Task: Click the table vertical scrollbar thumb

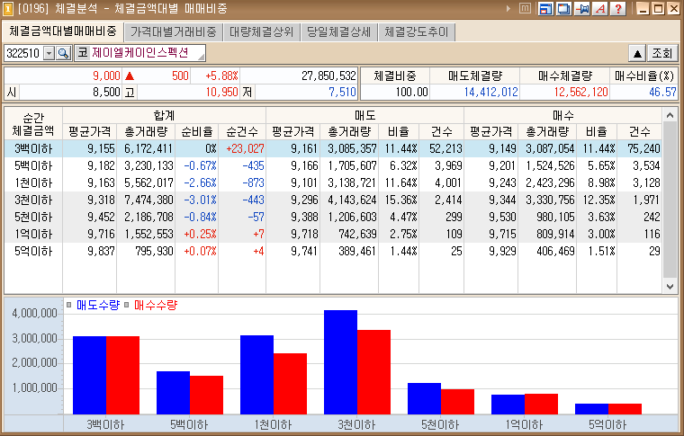Action: coord(670,200)
